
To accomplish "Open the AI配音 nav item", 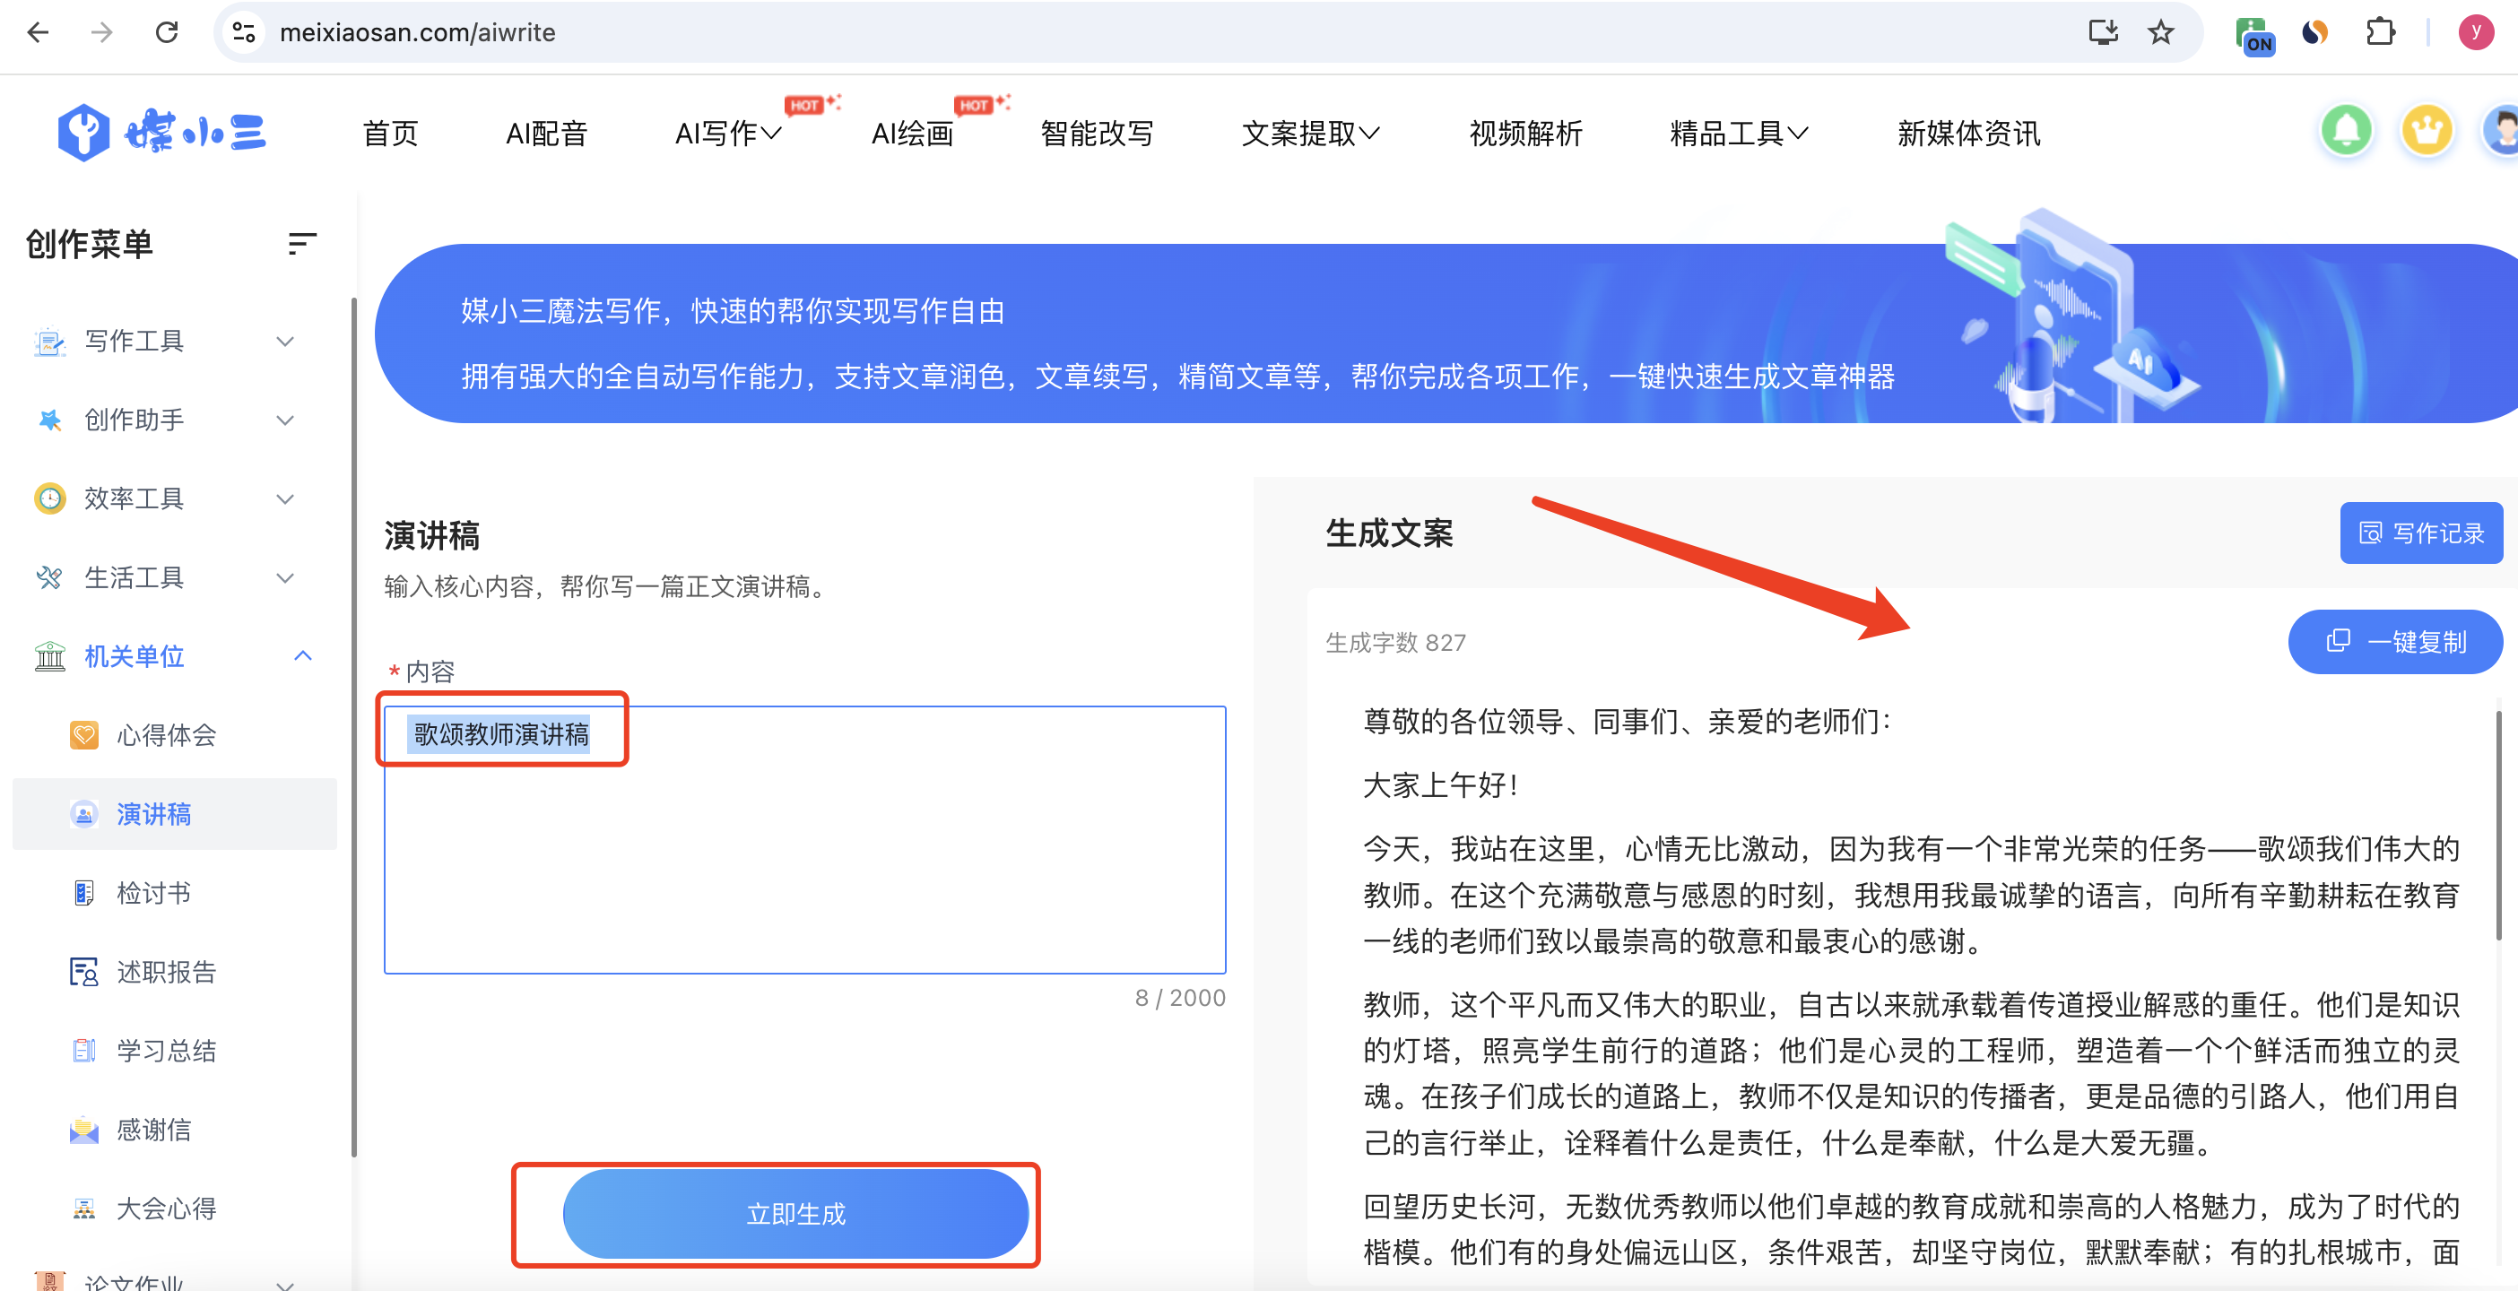I will 546,134.
